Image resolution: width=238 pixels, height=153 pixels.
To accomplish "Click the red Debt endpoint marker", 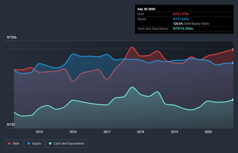I will click(233, 49).
